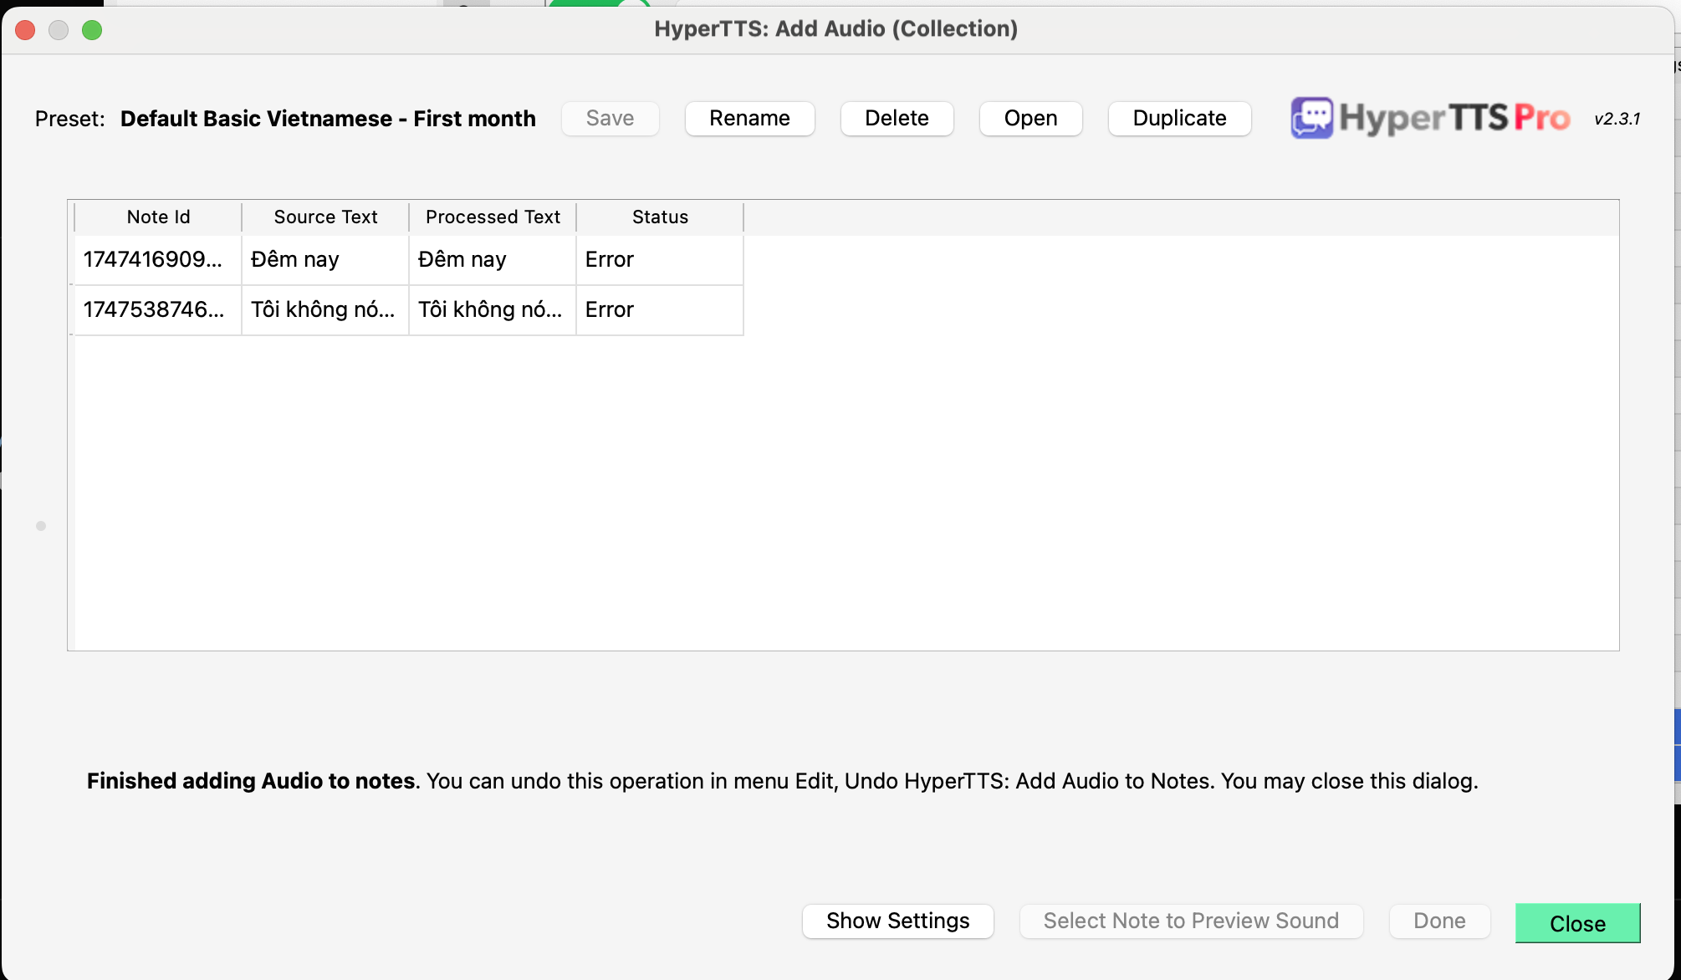
Task: Click Source Text cell 'Đêm nay'
Action: (x=325, y=260)
